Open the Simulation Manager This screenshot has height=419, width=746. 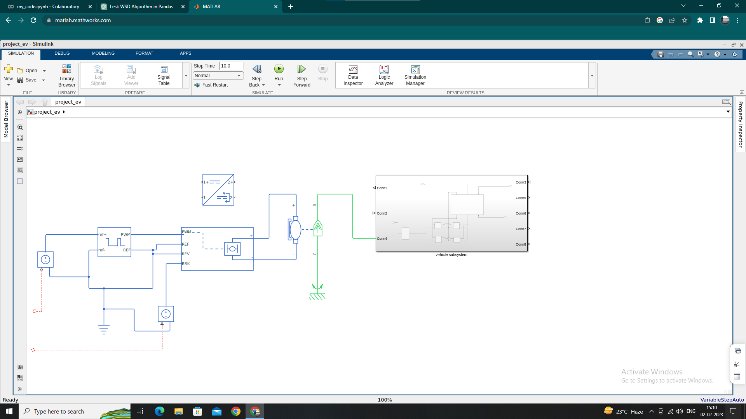[415, 75]
